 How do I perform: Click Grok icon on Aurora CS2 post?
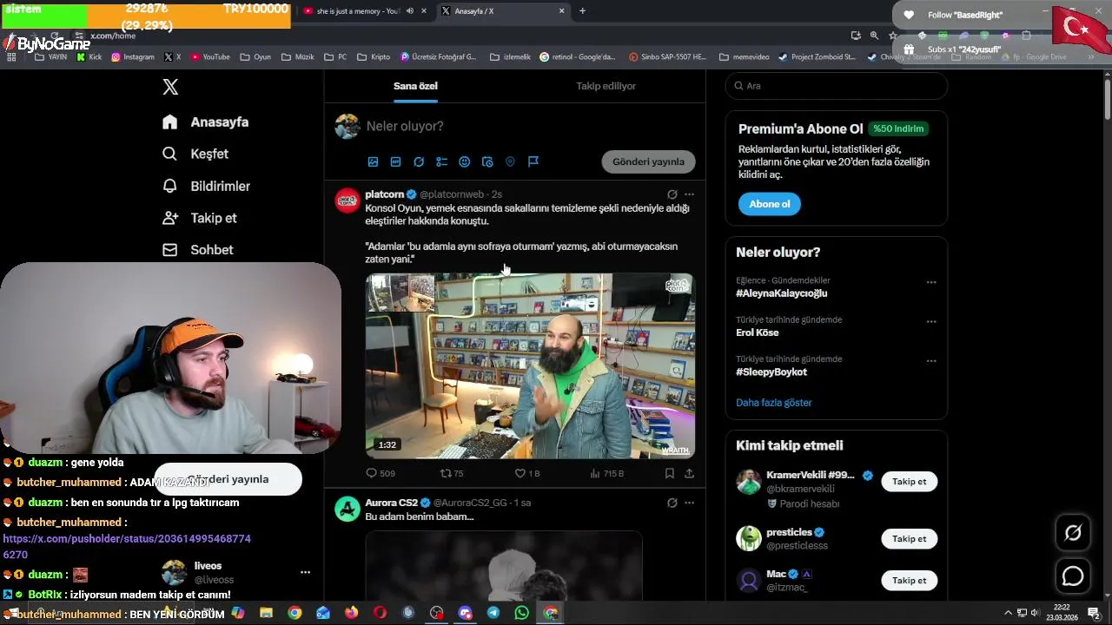click(672, 503)
